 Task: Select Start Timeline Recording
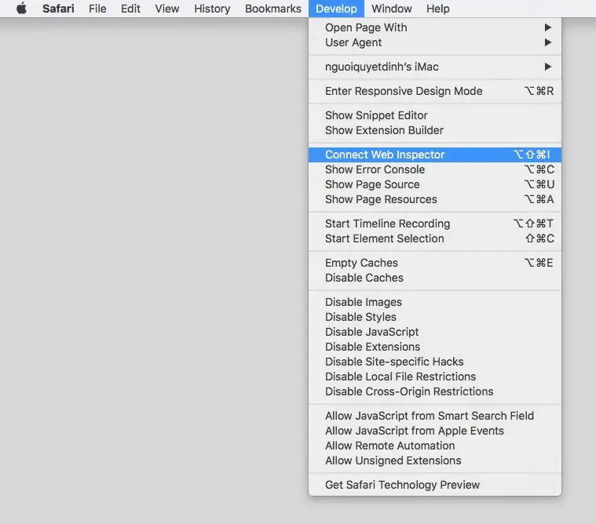click(x=435, y=224)
